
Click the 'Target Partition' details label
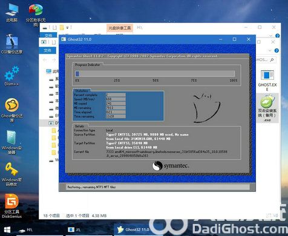pyautogui.click(x=84, y=143)
